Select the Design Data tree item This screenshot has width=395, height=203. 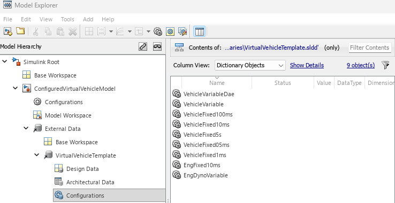point(82,169)
